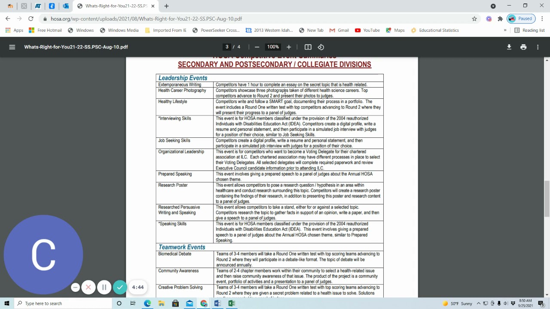Rotate the PDF counterclockwise
The image size is (550, 309).
pyautogui.click(x=321, y=47)
